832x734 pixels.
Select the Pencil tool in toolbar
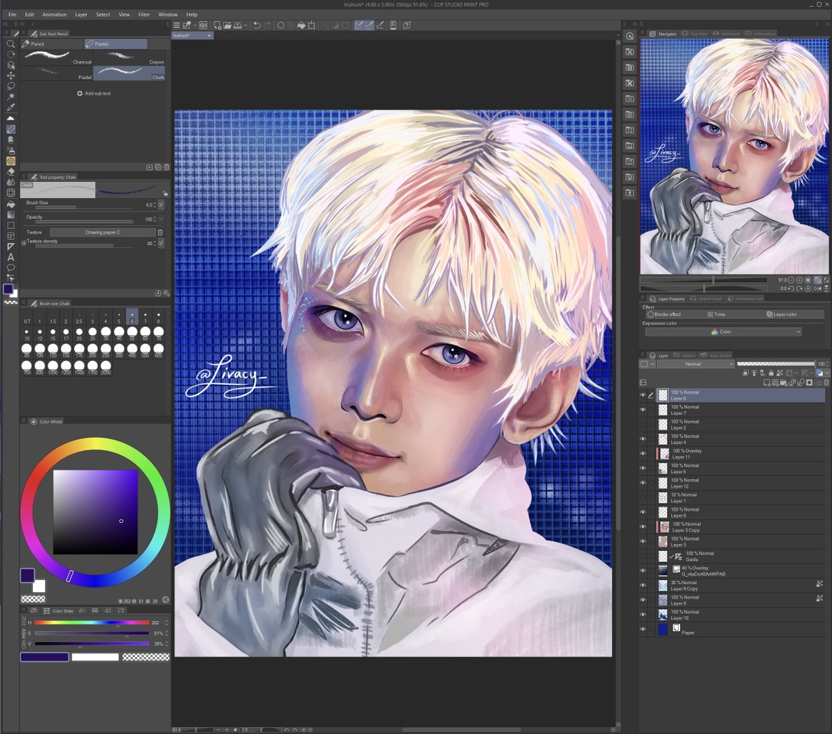click(10, 129)
